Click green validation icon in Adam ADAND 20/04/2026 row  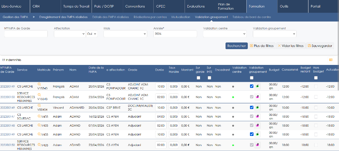(x=257, y=134)
